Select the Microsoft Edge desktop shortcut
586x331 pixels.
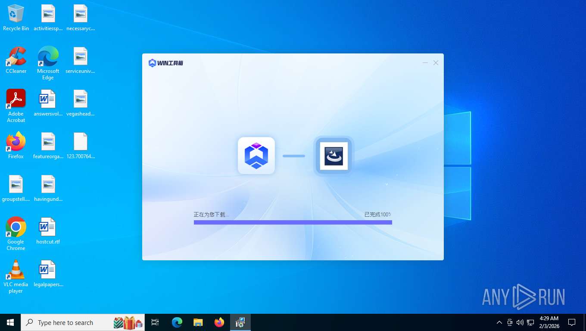point(48,63)
